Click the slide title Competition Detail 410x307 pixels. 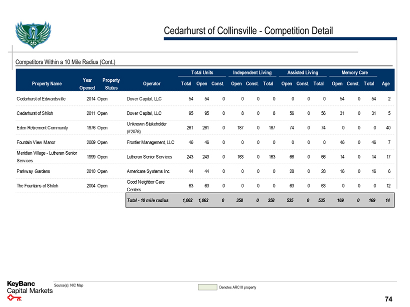point(248,30)
